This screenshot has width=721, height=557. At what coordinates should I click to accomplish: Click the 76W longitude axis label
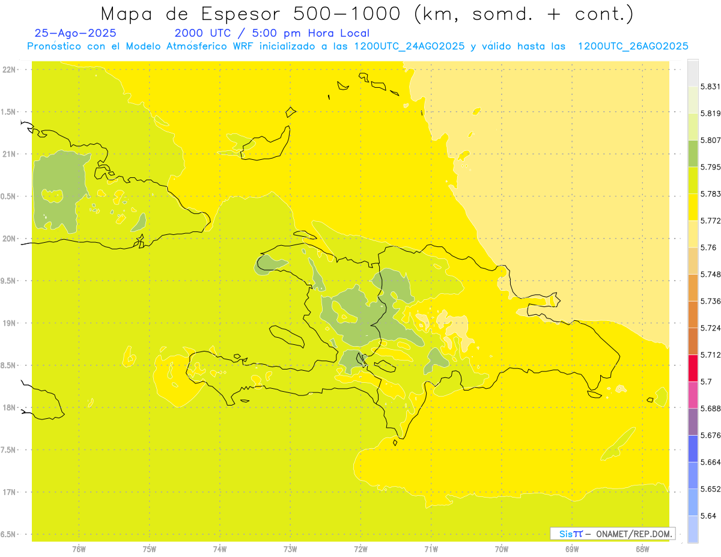point(79,549)
